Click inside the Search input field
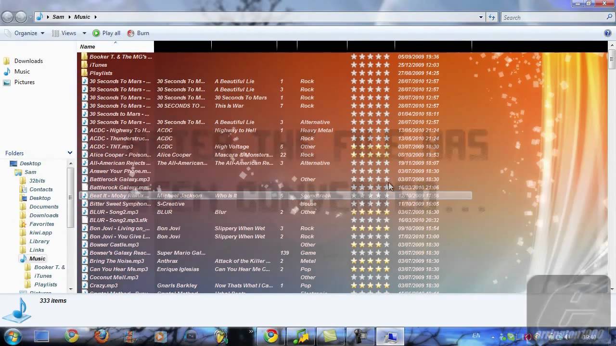Screen dimensions: 616x346 tap(552, 17)
